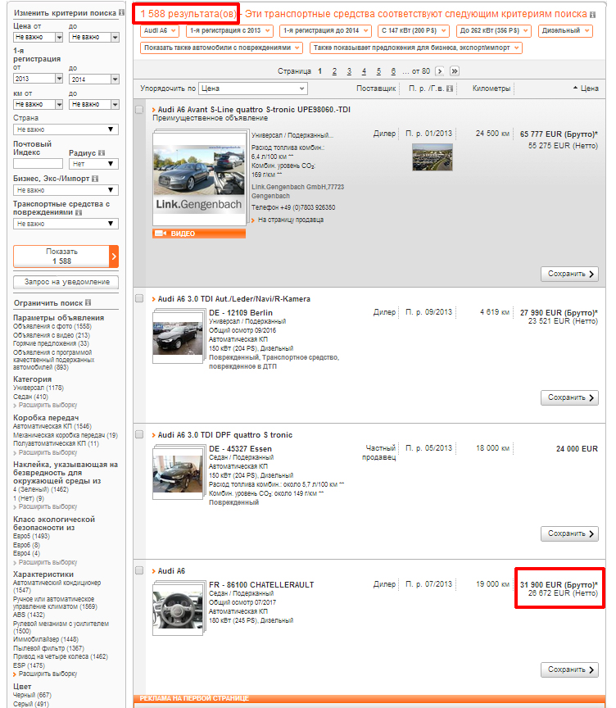Click info icon in П. р. /Г.в. column header

click(x=450, y=88)
